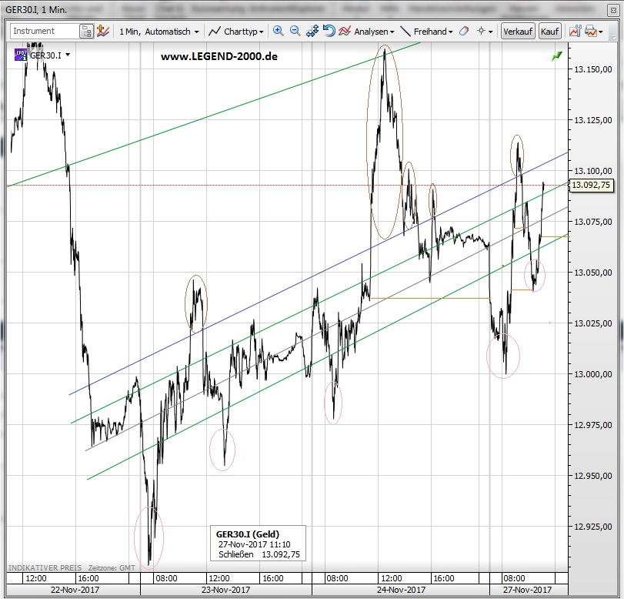Click the Freihand line tool icon
The image size is (624, 599).
405,31
